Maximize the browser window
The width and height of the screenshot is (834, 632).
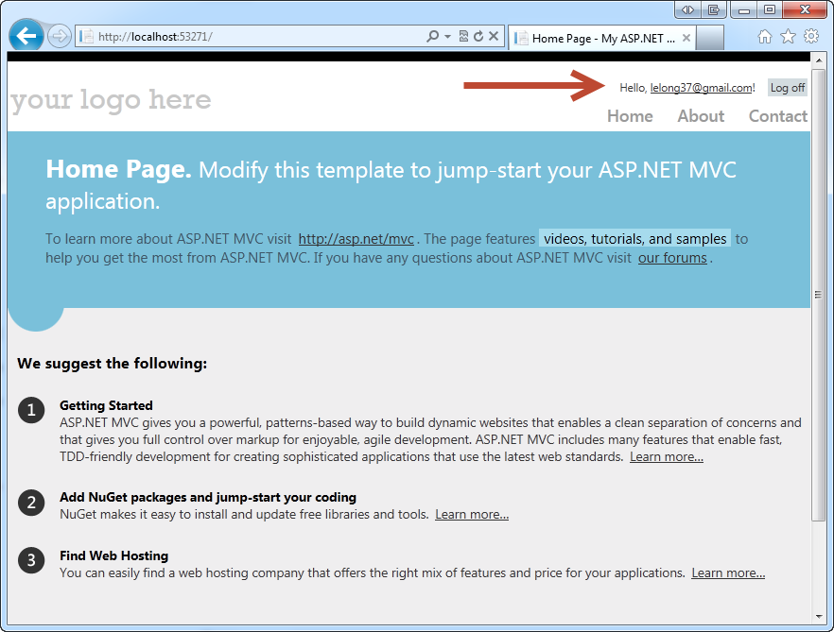click(x=769, y=9)
